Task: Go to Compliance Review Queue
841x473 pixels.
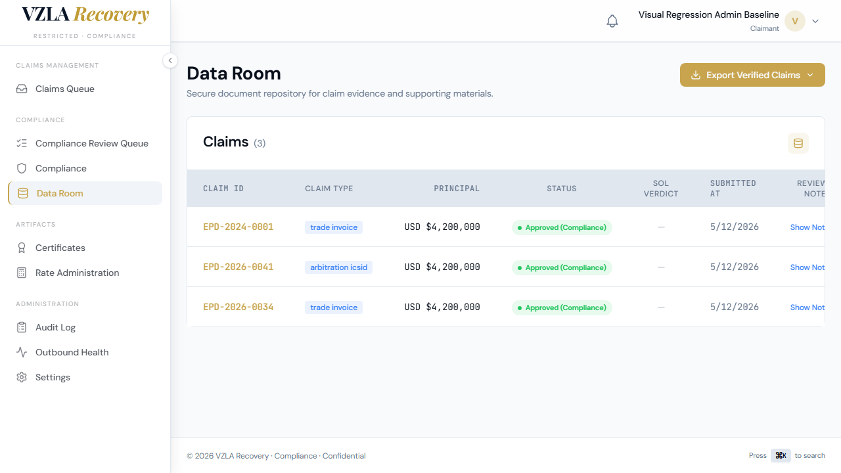Action: (85, 143)
